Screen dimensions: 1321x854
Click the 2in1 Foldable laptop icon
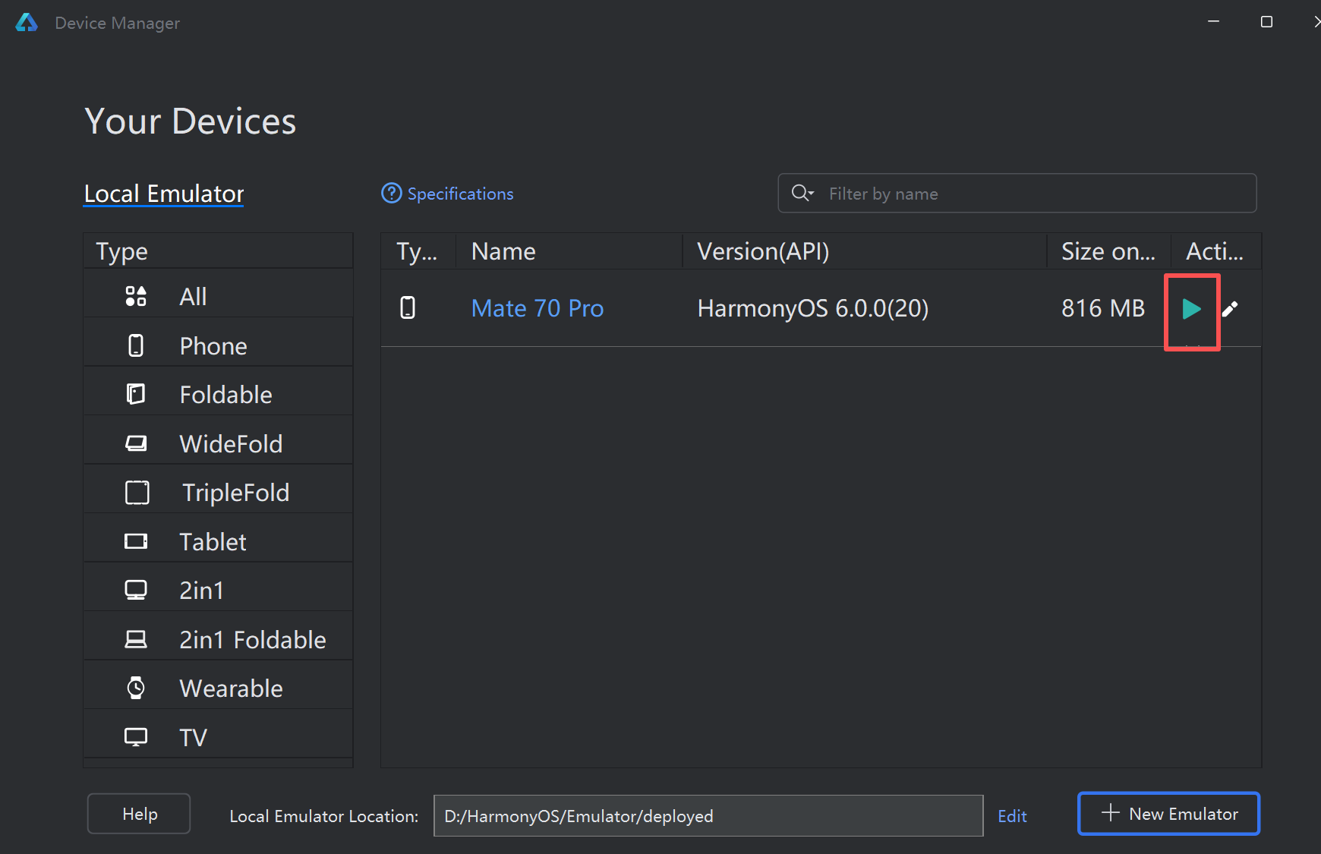pos(136,639)
